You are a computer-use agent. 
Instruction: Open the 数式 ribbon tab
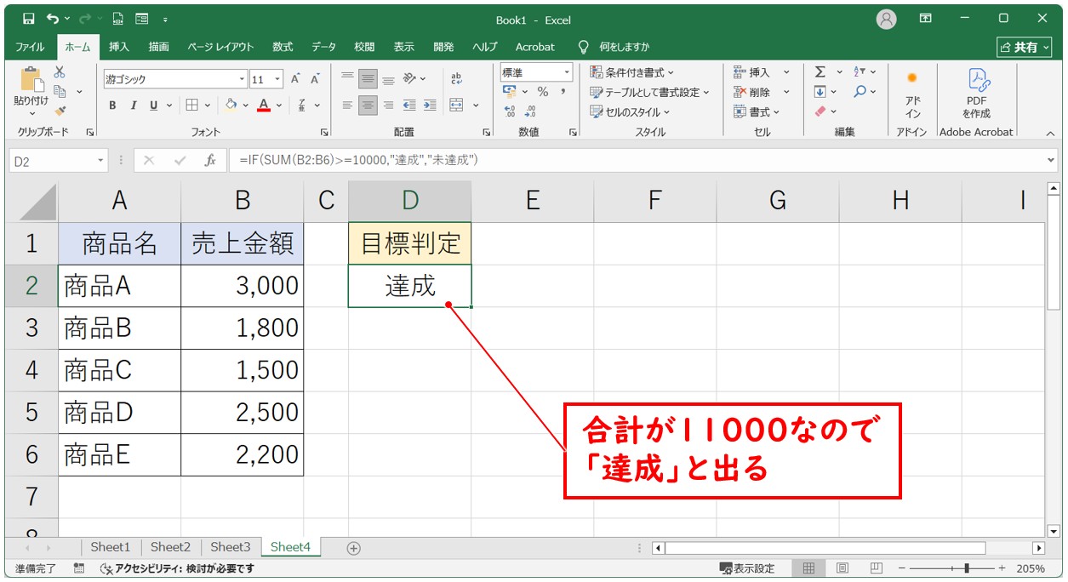coord(283,47)
